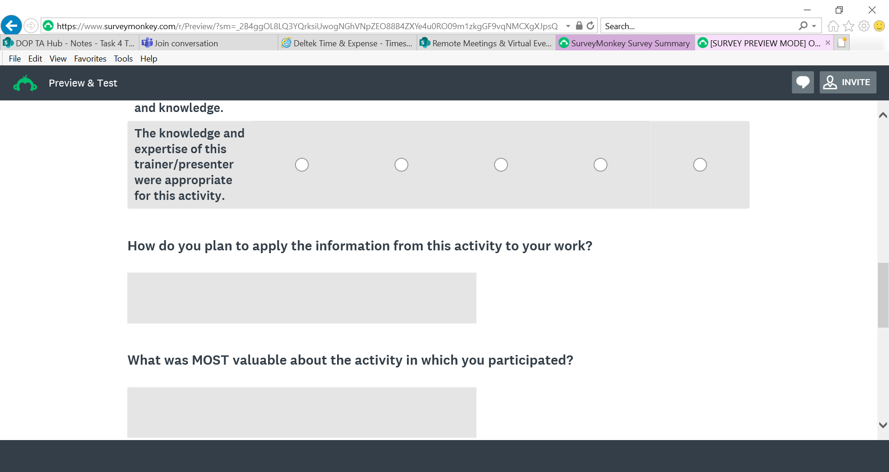Click the INVITE button
Viewport: 889px width, 472px height.
[x=848, y=82]
